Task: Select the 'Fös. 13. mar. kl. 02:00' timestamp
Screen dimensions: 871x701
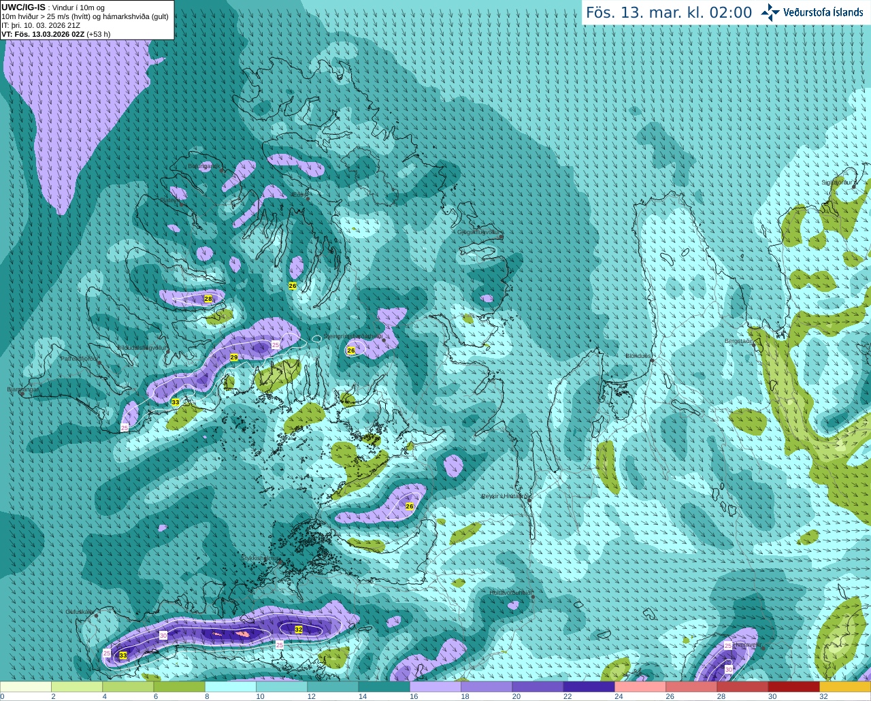Action: coord(669,13)
